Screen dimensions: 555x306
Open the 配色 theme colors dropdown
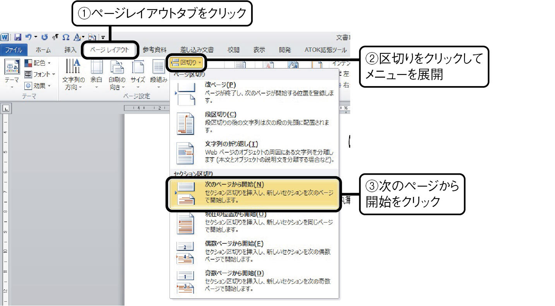[x=38, y=63]
